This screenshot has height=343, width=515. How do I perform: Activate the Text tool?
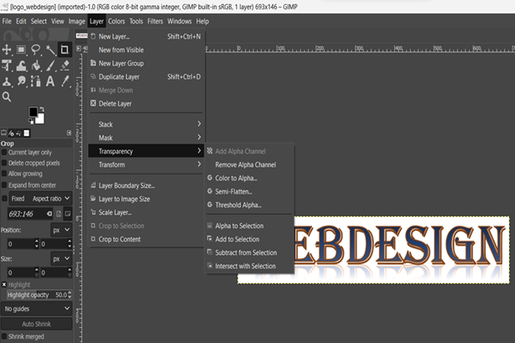[x=51, y=81]
